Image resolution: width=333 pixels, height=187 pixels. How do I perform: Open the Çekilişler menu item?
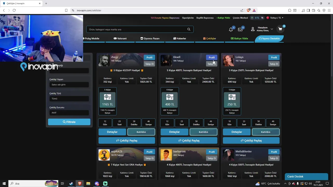pyautogui.click(x=209, y=38)
